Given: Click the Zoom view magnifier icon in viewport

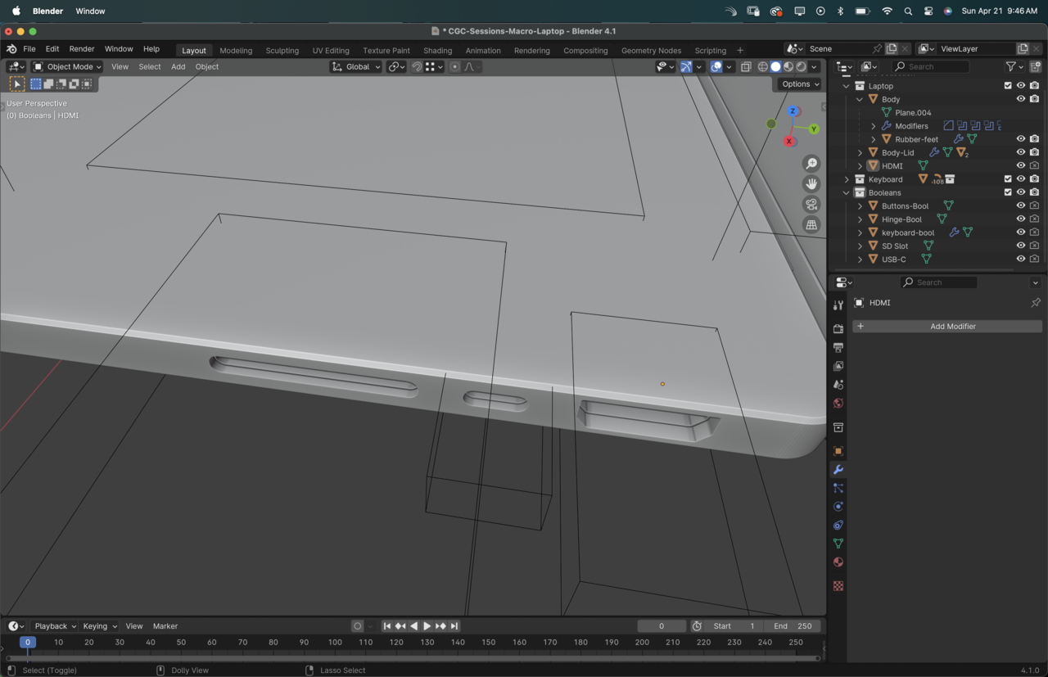Looking at the screenshot, I should [811, 164].
